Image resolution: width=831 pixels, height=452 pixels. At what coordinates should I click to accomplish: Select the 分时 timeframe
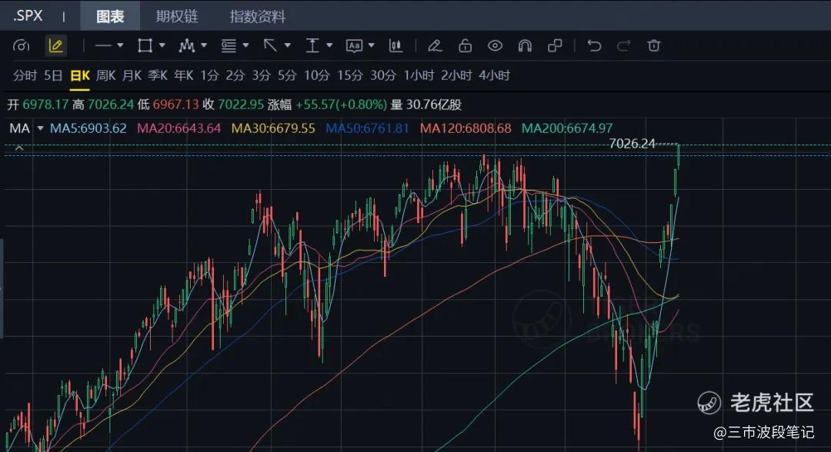[x=25, y=75]
